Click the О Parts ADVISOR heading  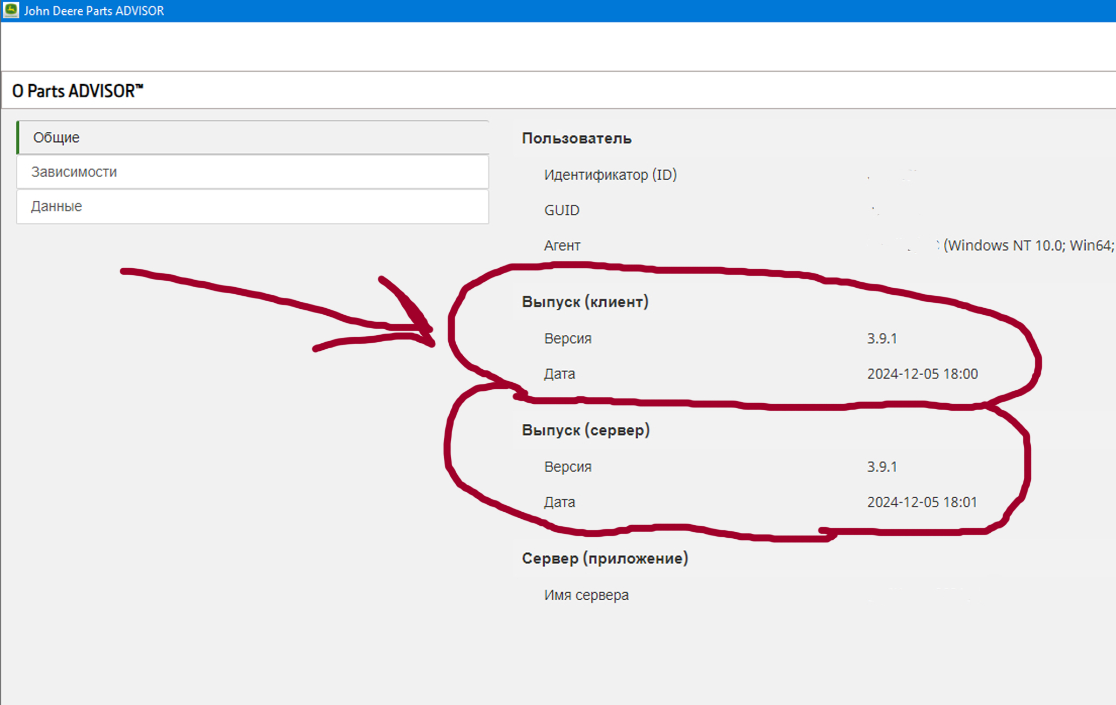pyautogui.click(x=78, y=91)
